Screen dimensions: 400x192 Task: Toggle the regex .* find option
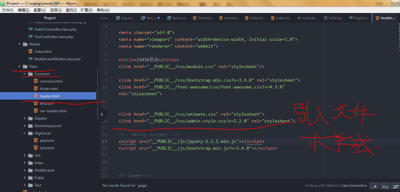[x=375, y=186]
